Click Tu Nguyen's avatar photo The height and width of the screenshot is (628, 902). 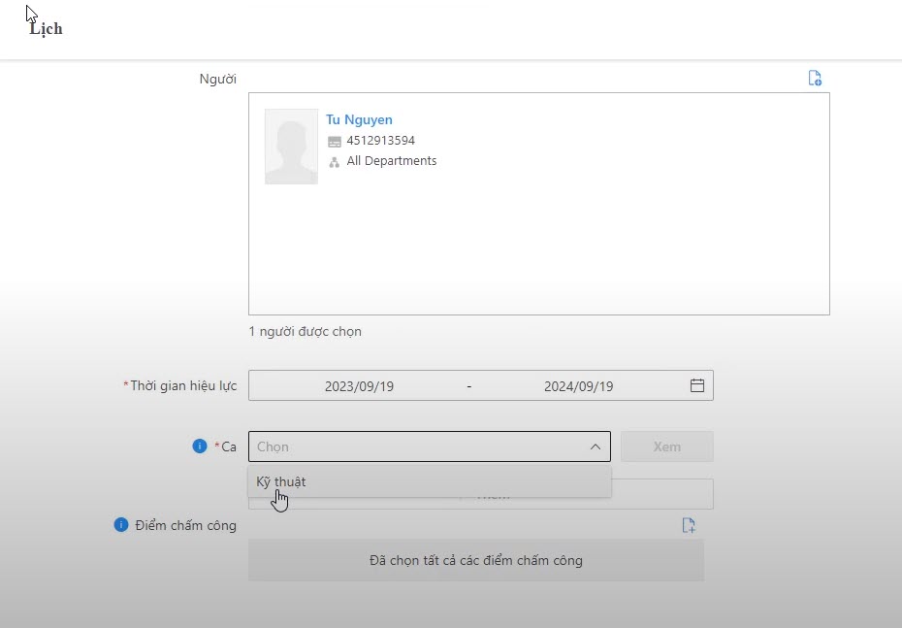[x=291, y=147]
